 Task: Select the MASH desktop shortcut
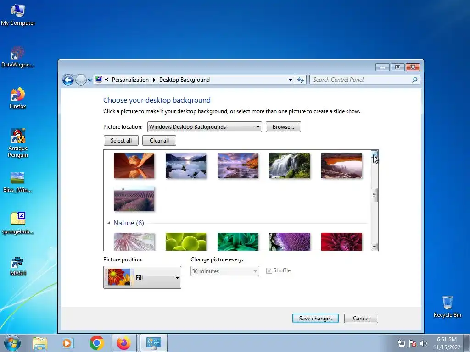[x=18, y=266]
